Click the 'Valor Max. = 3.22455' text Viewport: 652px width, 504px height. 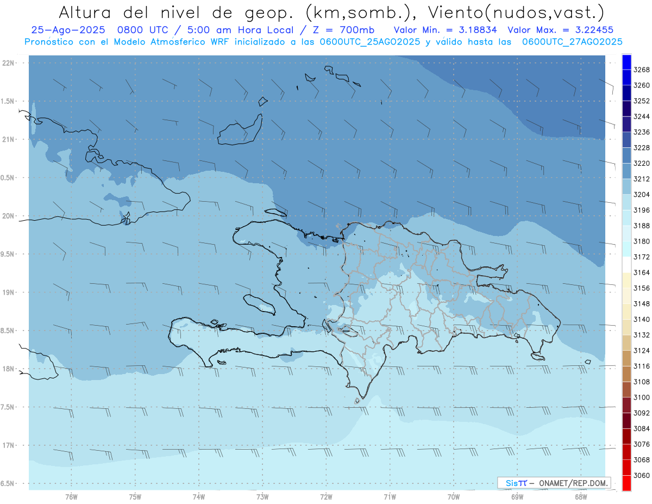(x=560, y=30)
